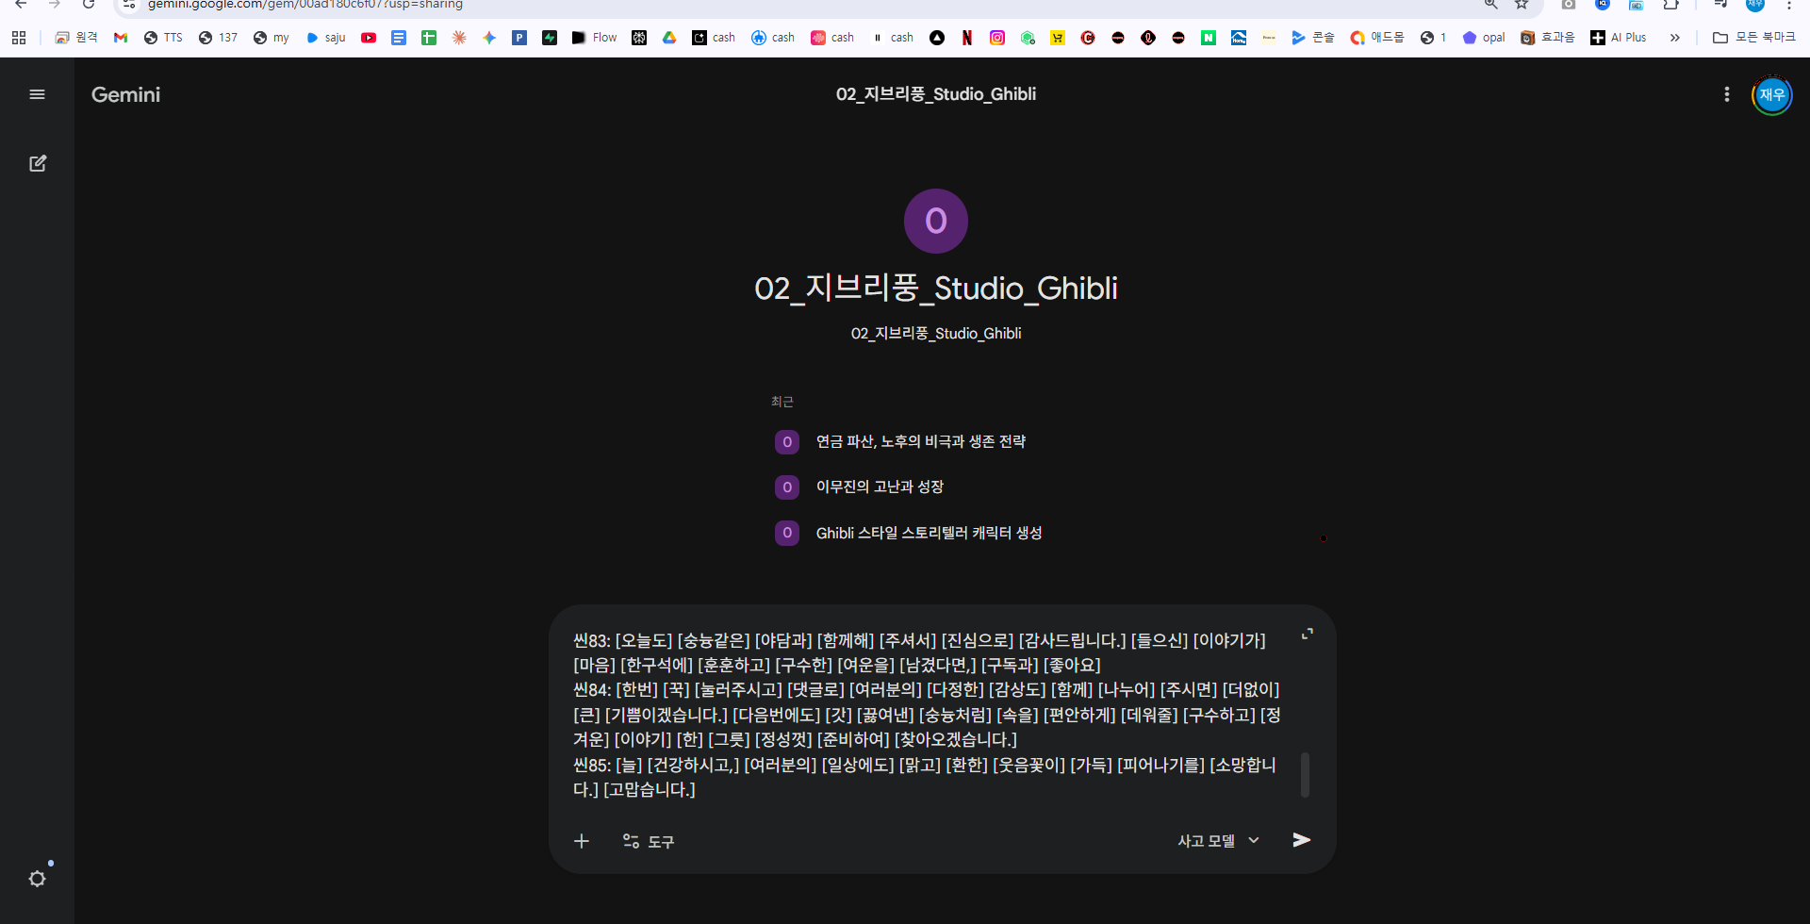Open the Netflix bookmark icon

point(967,38)
